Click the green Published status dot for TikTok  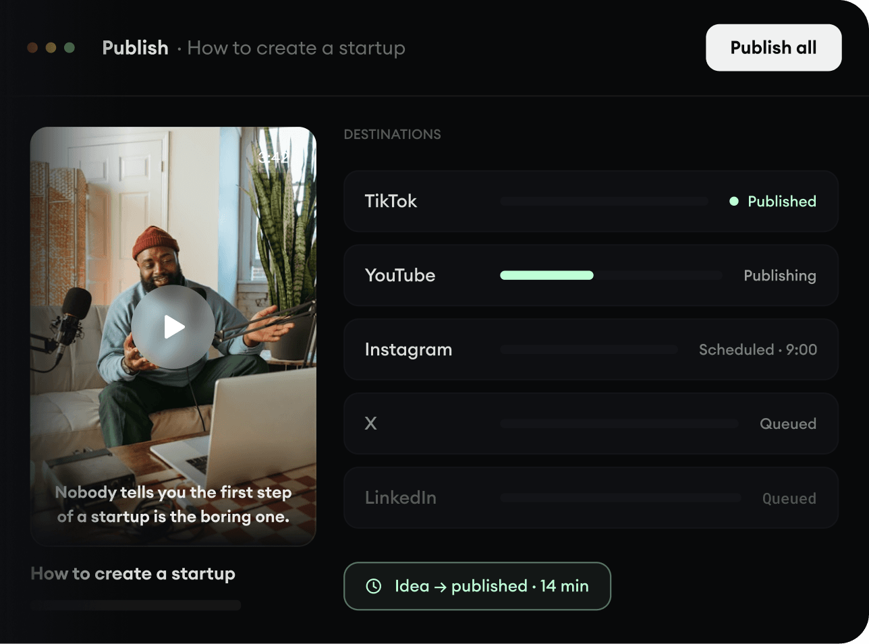[734, 201]
